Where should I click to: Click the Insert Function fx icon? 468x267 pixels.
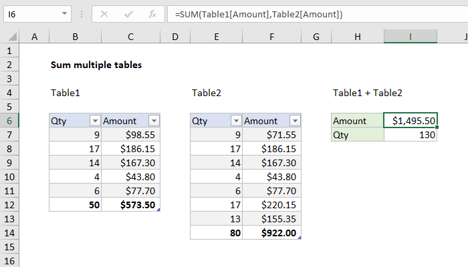point(152,13)
